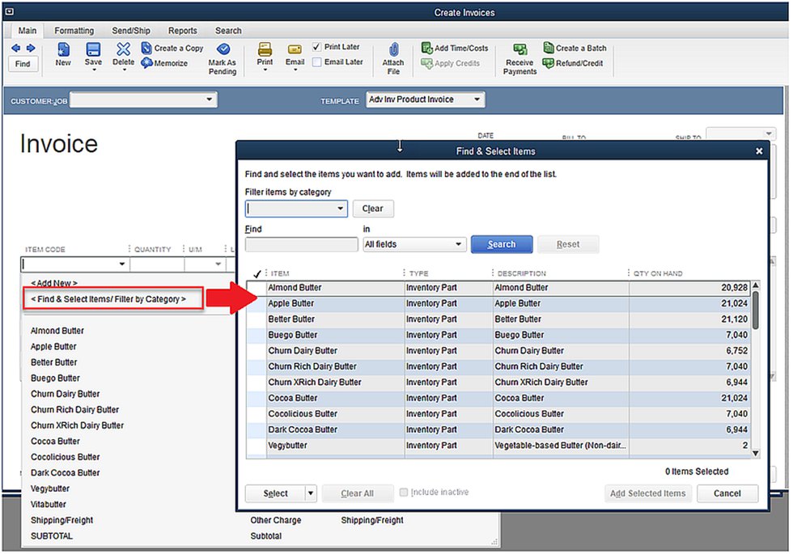Expand the Template dropdown
The image size is (793, 554).
tap(477, 99)
